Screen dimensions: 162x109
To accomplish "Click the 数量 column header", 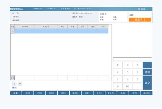I will tap(72, 27).
